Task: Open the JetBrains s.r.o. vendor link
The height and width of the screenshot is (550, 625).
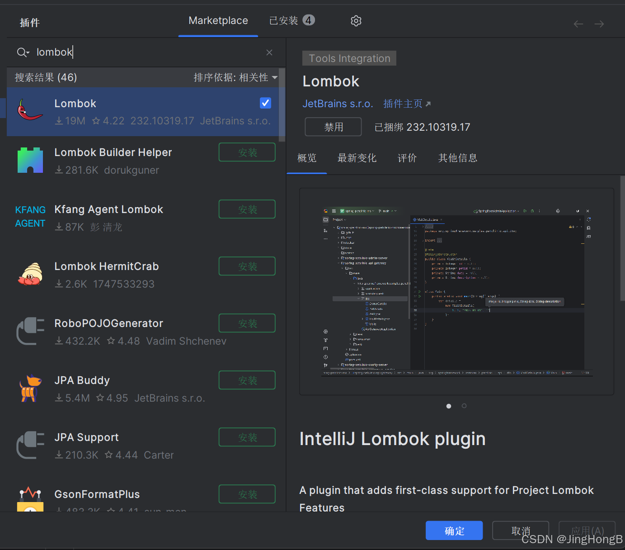Action: (x=338, y=104)
